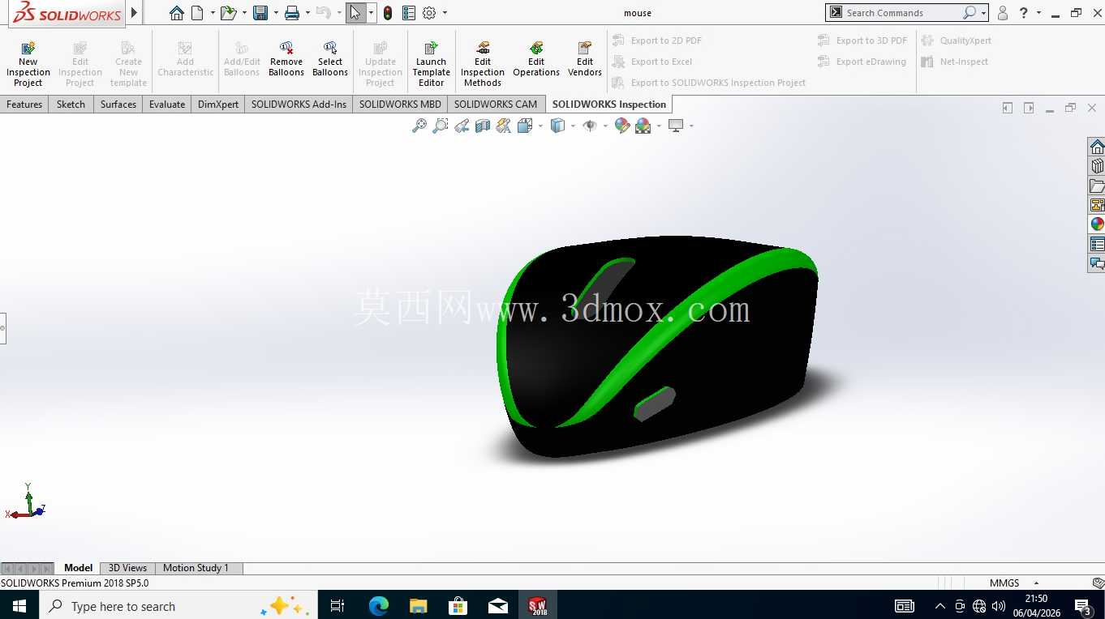The width and height of the screenshot is (1105, 619).
Task: Activate the Select Balloons tool
Action: (x=330, y=59)
